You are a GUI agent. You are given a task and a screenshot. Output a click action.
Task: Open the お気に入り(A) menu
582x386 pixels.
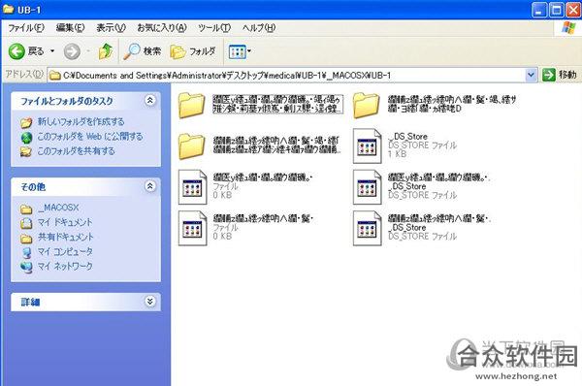pos(162,28)
